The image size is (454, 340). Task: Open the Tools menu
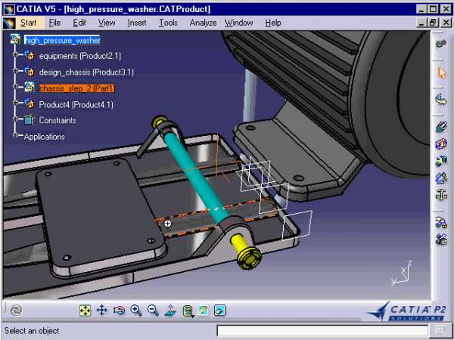(168, 23)
